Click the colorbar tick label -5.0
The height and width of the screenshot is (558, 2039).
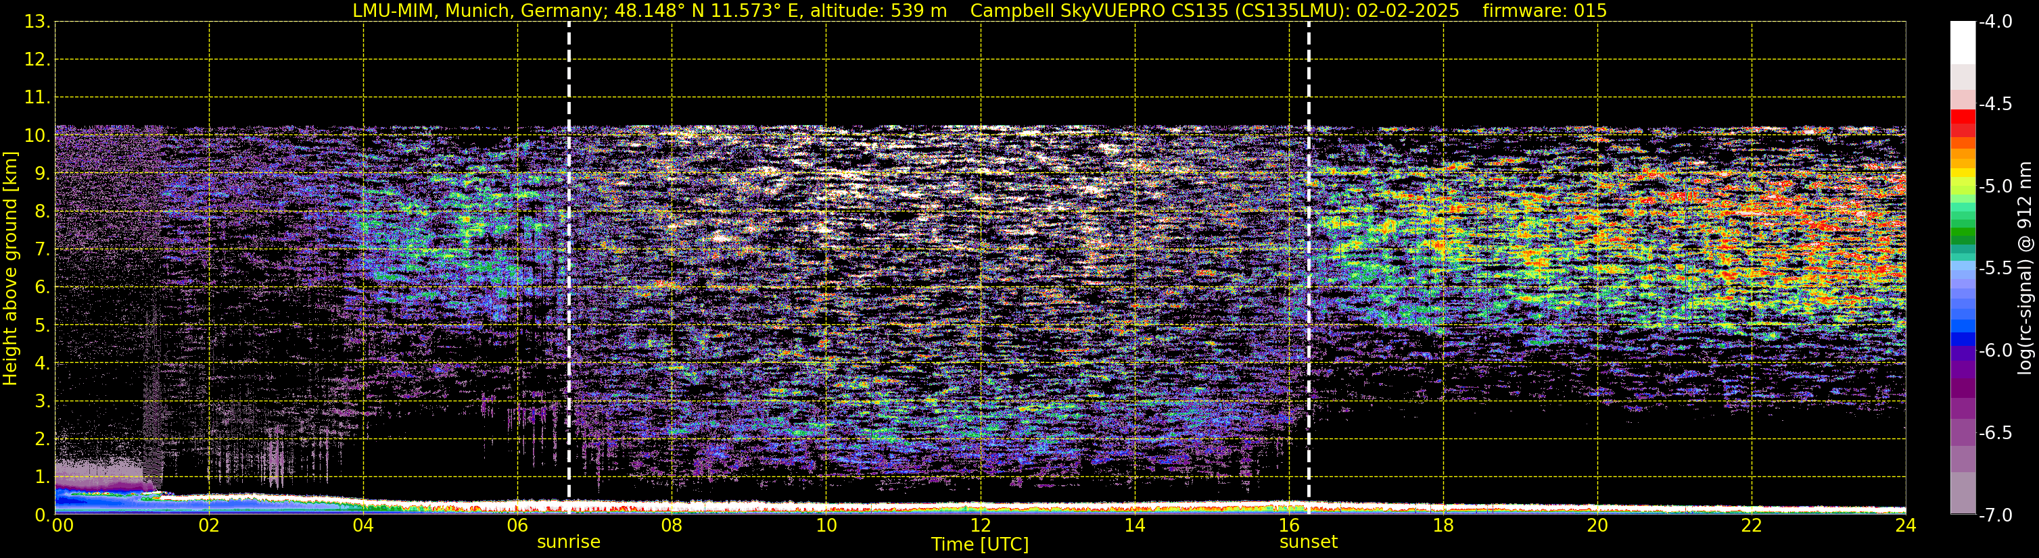point(1994,186)
